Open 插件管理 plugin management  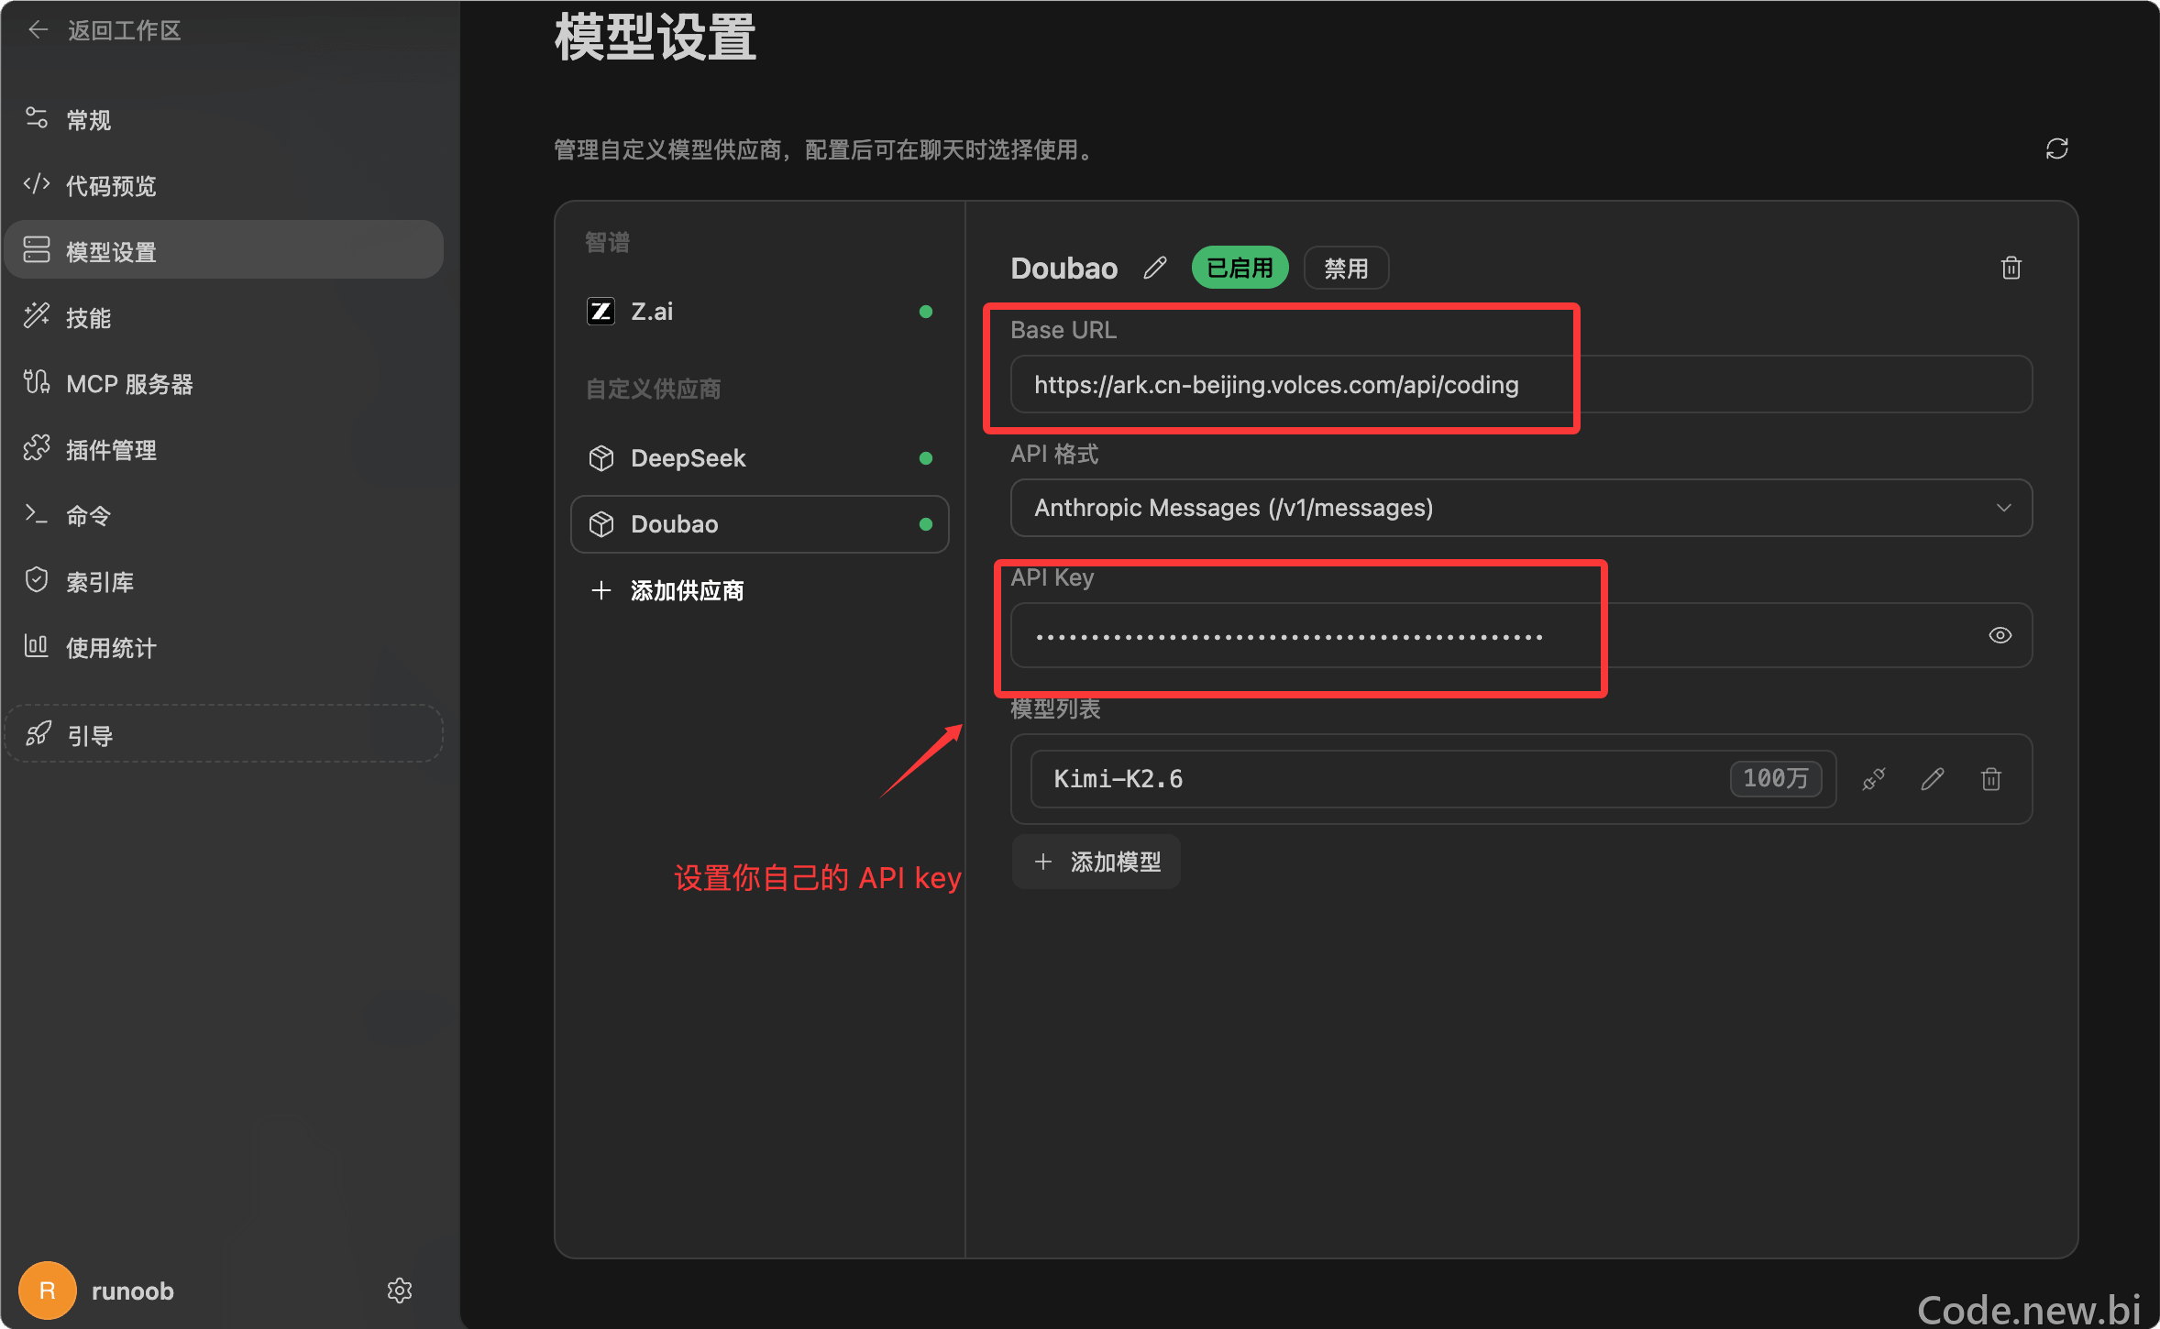pyautogui.click(x=224, y=449)
